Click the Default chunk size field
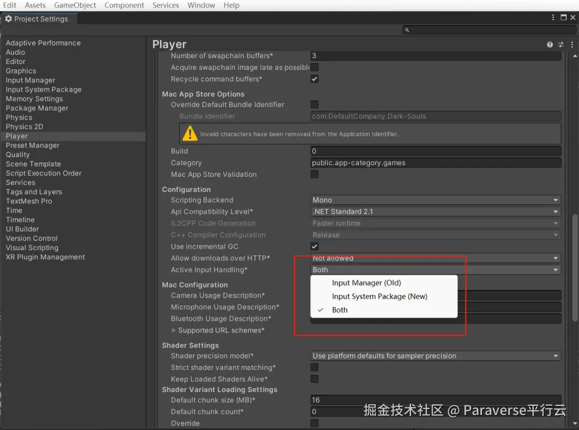The image size is (579, 430). (436, 400)
